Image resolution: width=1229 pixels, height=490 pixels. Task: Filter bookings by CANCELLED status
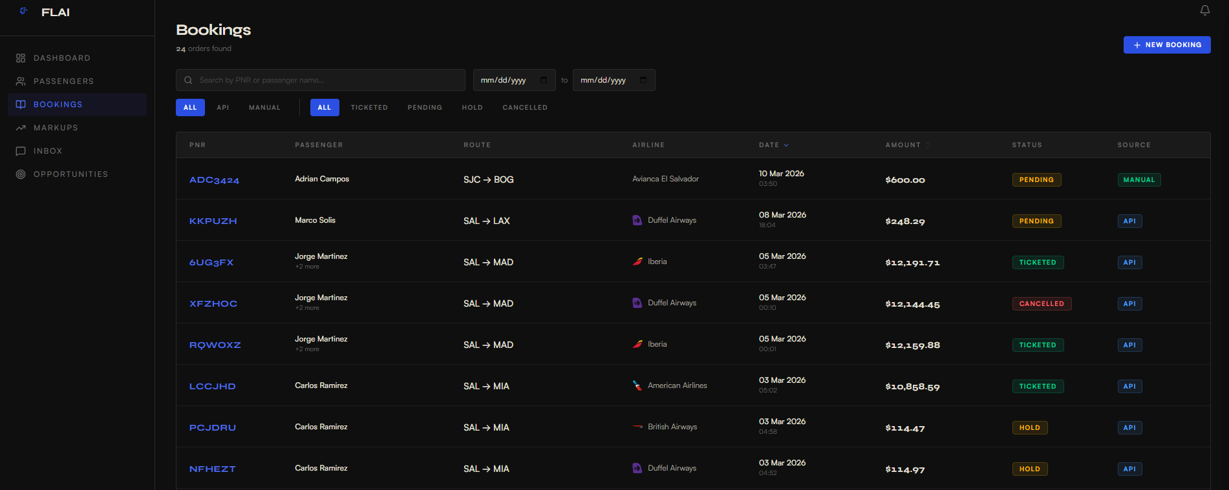(525, 108)
